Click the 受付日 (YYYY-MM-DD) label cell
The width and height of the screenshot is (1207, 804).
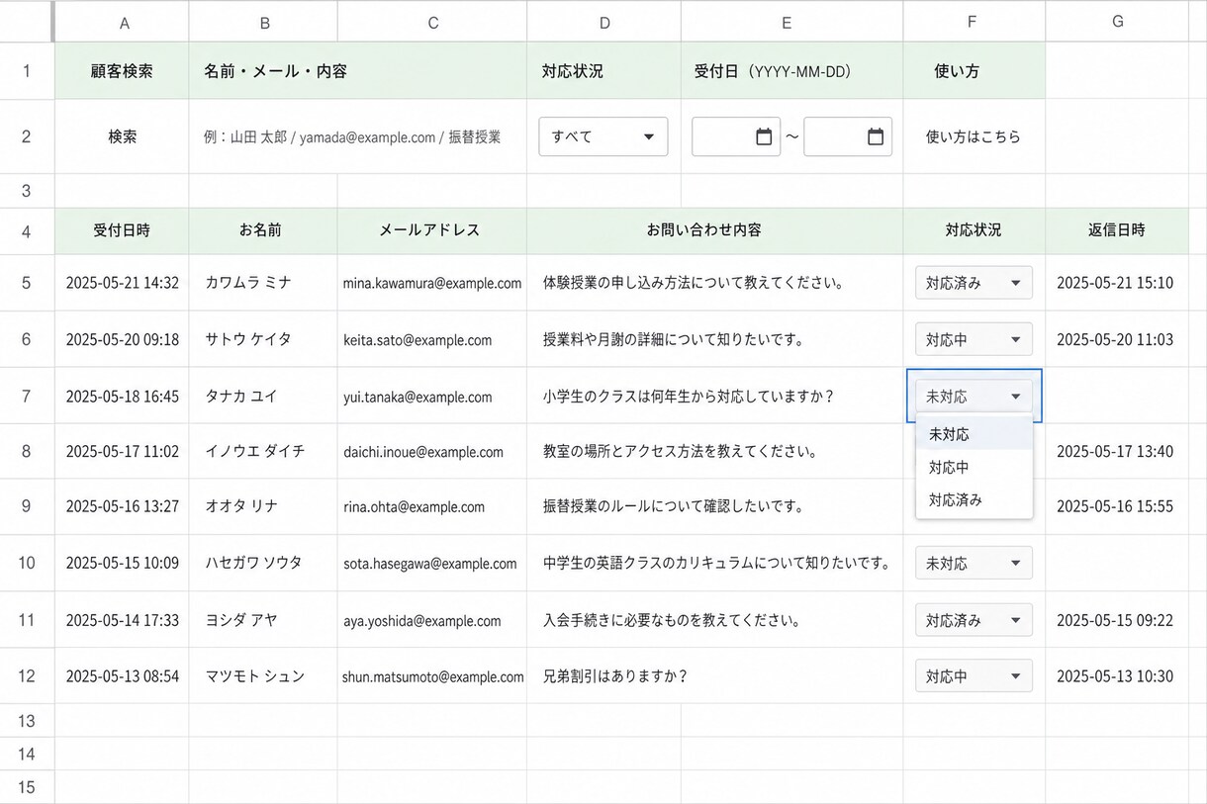pos(791,70)
